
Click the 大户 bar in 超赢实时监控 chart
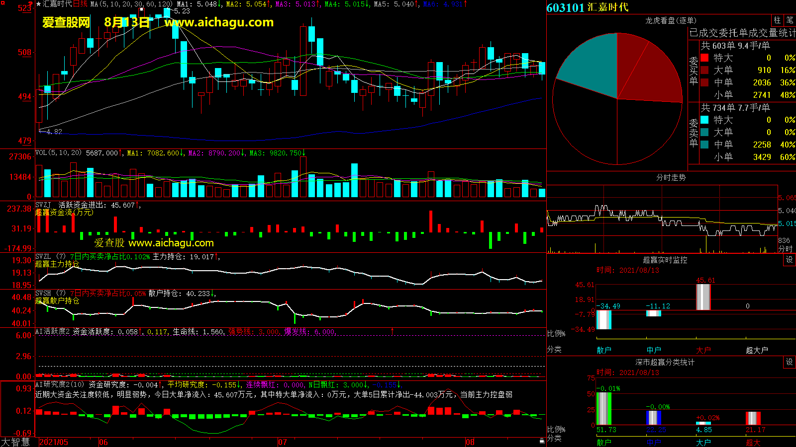703,297
